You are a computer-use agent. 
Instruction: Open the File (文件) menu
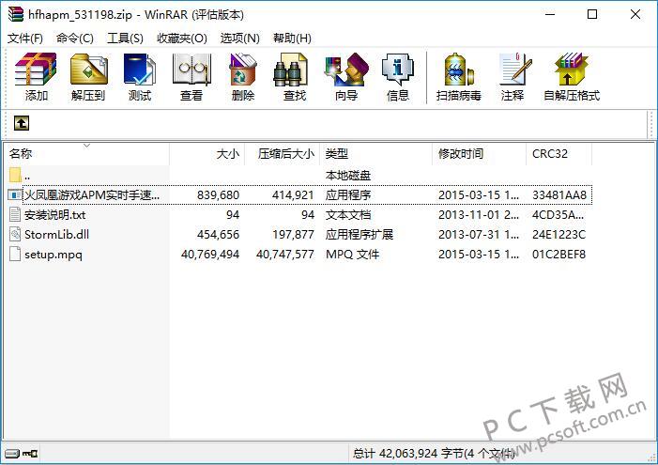25,38
